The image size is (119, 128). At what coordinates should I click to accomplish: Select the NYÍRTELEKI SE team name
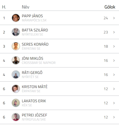[32, 35]
